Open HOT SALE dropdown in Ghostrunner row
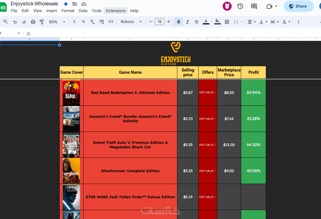The width and height of the screenshot is (321, 219). point(215,171)
